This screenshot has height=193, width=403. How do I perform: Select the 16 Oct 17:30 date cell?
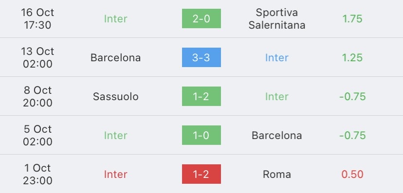37,19
